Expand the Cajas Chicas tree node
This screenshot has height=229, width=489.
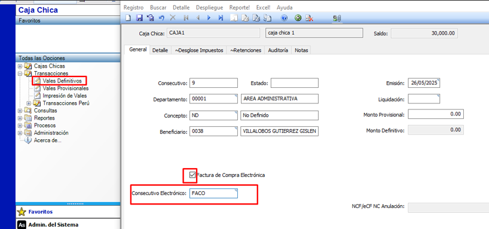coord(20,66)
